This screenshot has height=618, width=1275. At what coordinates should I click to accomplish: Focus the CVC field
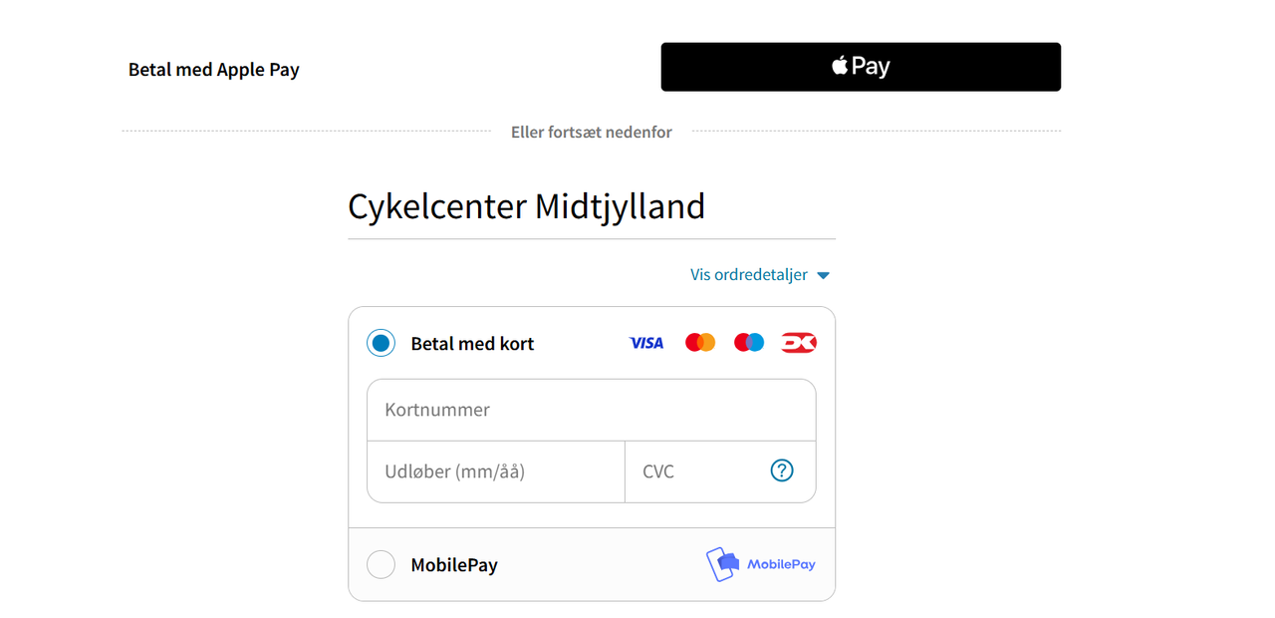pos(720,471)
